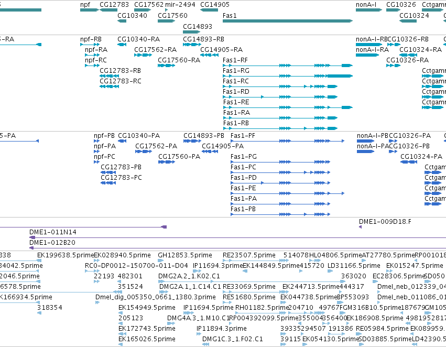Click the Fas1 gene bar
This screenshot has height=347, width=446.
288,21
